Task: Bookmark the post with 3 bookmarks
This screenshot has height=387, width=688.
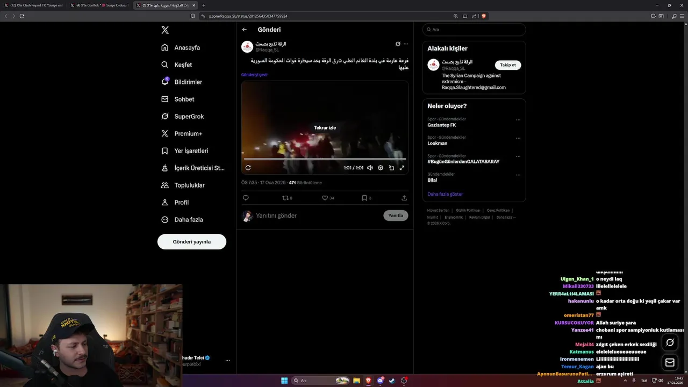Action: pyautogui.click(x=366, y=198)
